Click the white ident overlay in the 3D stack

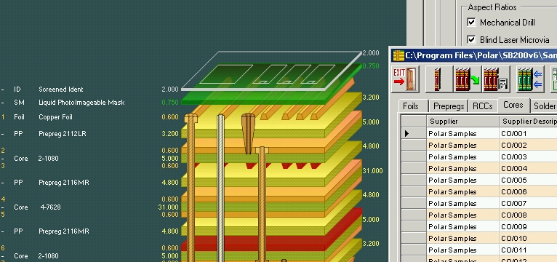[272, 71]
